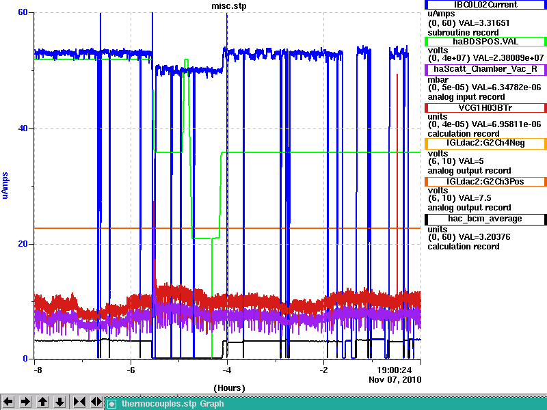Image resolution: width=547 pixels, height=410 pixels.
Task: Click the VAL=6.34782e-06 readout text
Action: click(507, 87)
